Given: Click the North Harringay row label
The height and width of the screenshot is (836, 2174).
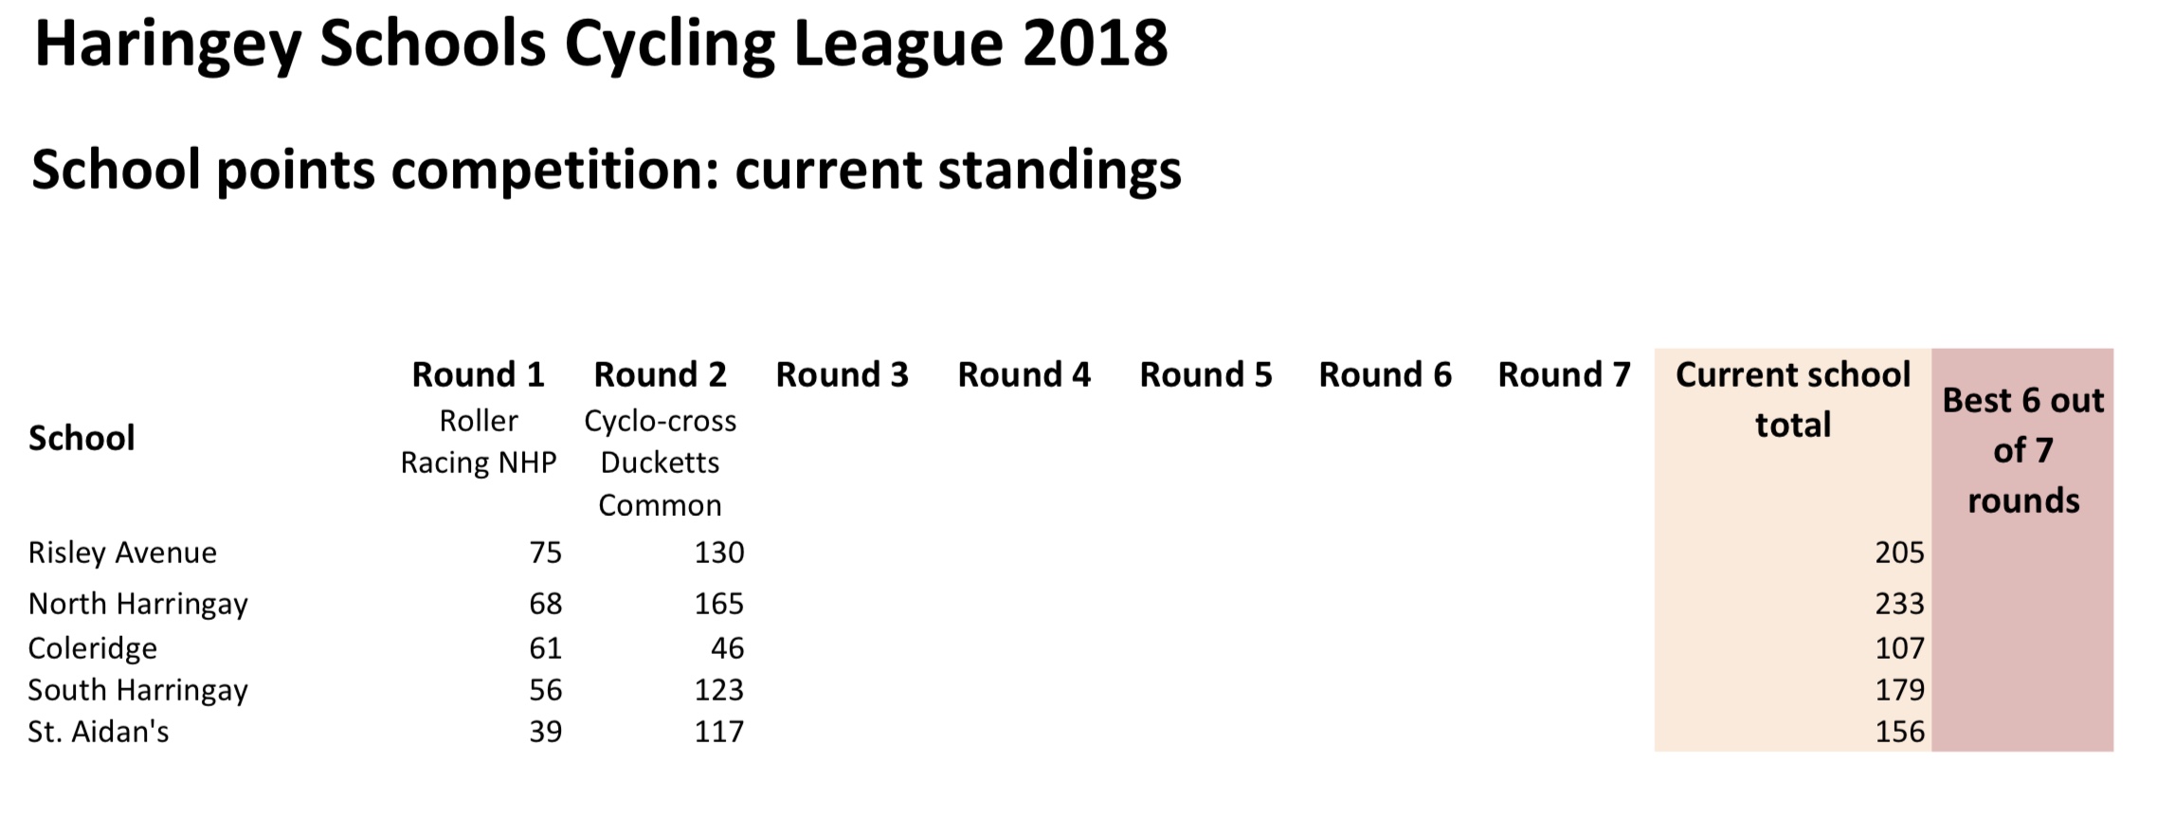Looking at the screenshot, I should pyautogui.click(x=137, y=604).
